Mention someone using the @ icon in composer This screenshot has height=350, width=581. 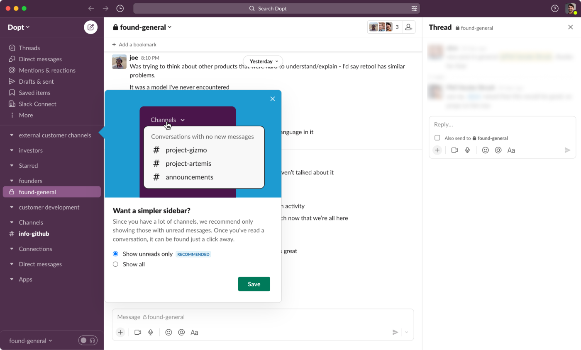(x=181, y=332)
